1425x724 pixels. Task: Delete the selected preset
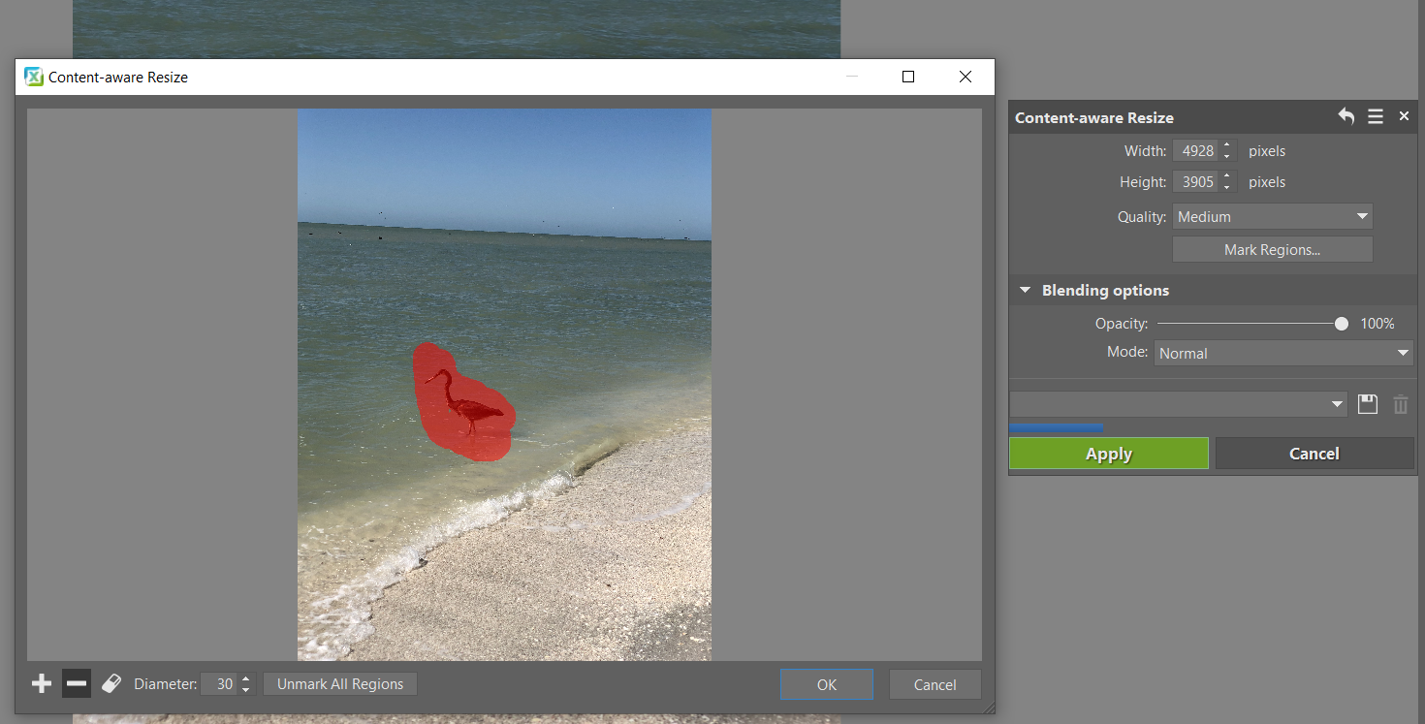(1400, 404)
